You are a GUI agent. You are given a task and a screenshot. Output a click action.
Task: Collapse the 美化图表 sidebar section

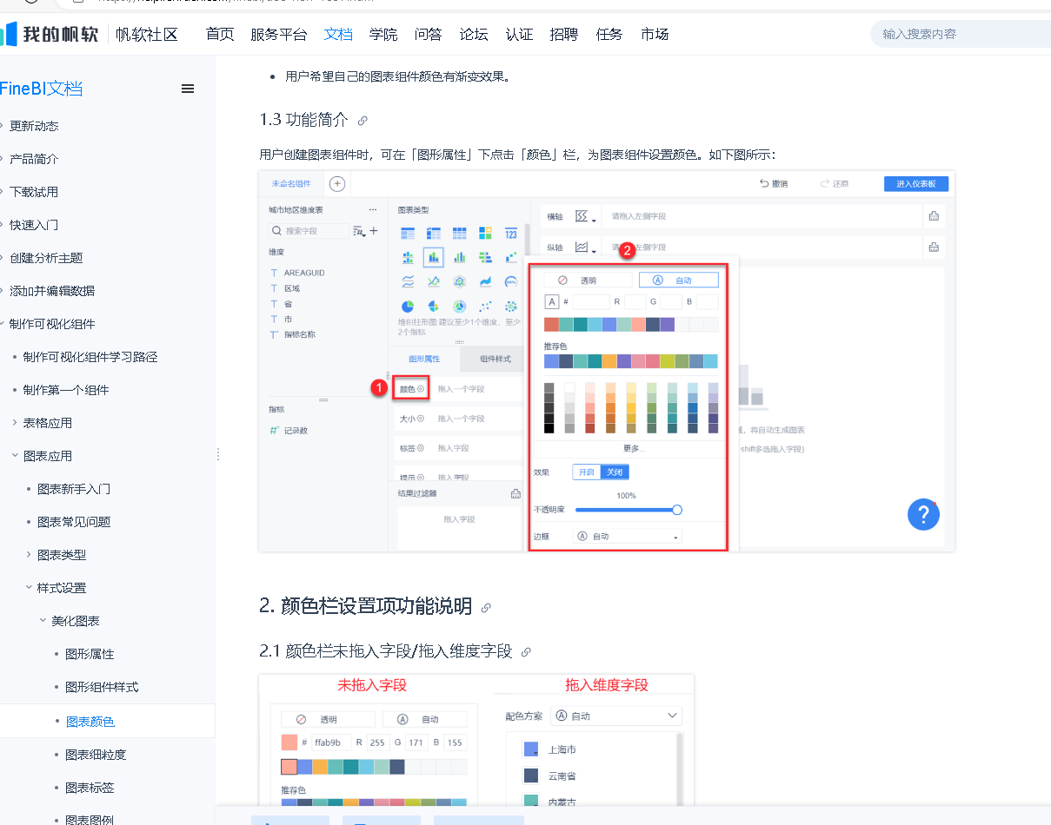pyautogui.click(x=43, y=621)
